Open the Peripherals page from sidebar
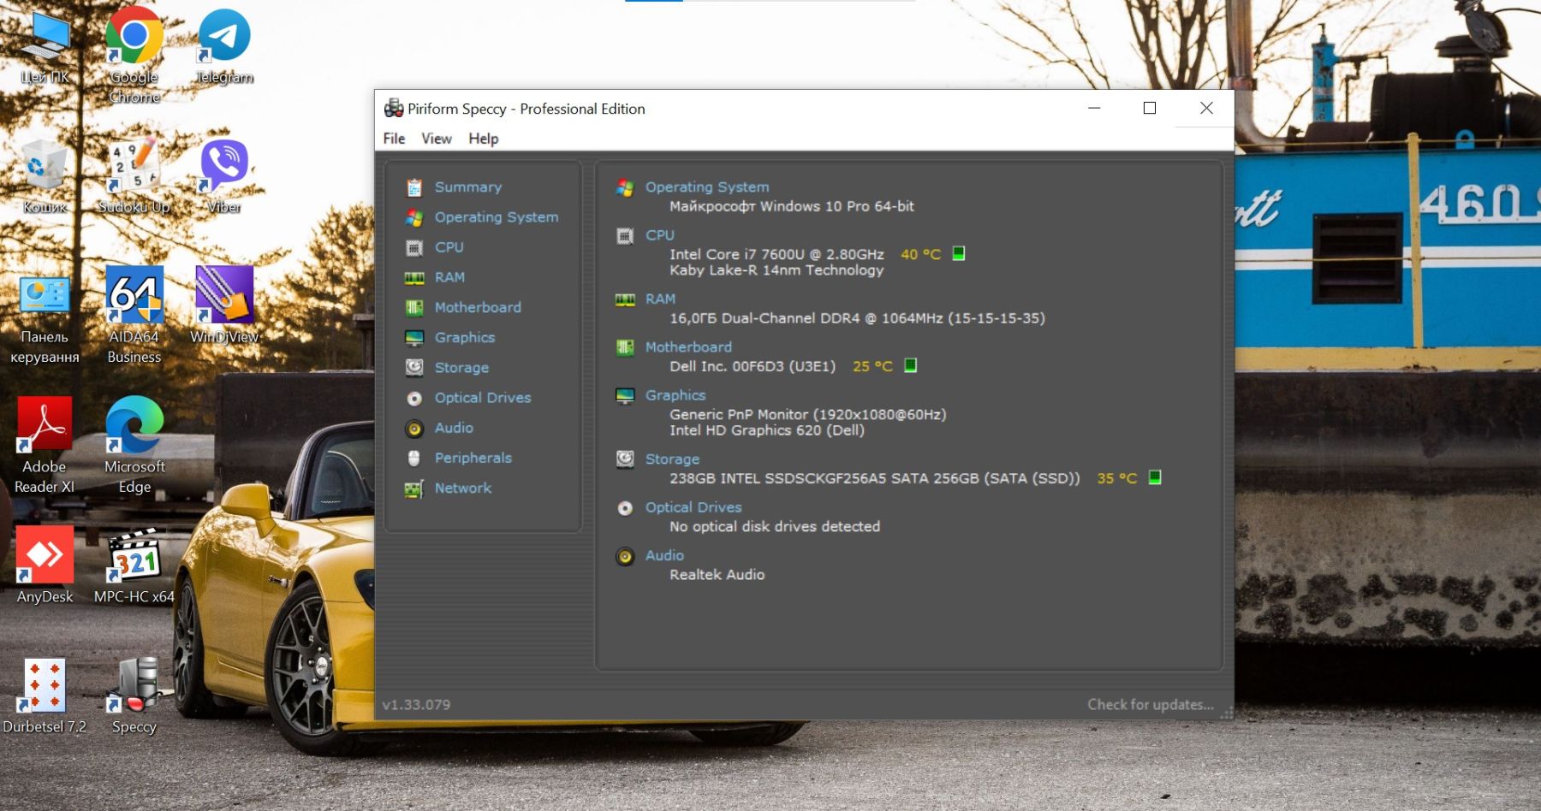Screen dimensions: 1541x811 tap(473, 458)
